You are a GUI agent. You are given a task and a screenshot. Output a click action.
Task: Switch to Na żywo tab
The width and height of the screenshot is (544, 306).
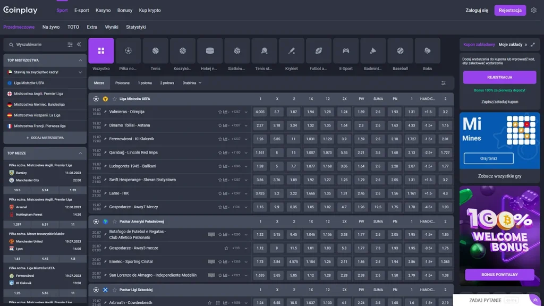click(51, 27)
